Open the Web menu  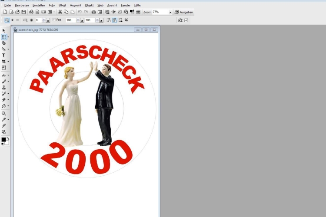click(x=100, y=5)
